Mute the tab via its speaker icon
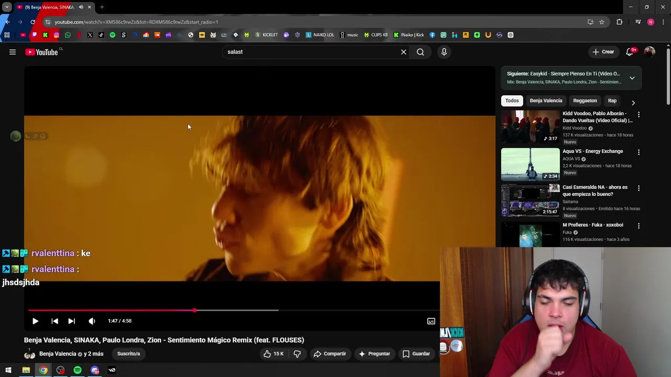The height and width of the screenshot is (377, 671). tap(81, 7)
